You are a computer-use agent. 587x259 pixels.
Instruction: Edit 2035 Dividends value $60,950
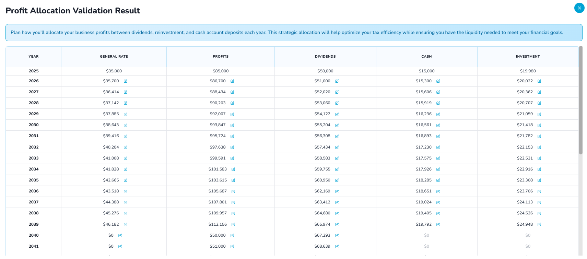coord(337,180)
